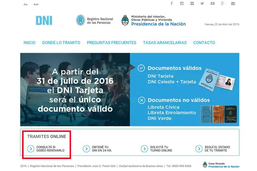Screen dimensions: 257x171
Task: Open the YouTube social icon
Action: pyautogui.click(x=212, y=3)
